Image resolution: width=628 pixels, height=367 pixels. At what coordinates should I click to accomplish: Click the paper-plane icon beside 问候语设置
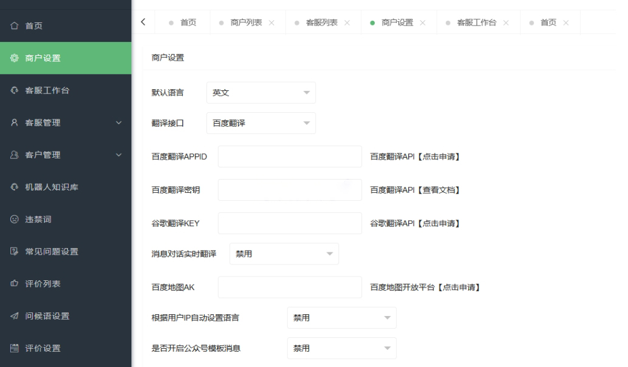pyautogui.click(x=15, y=316)
